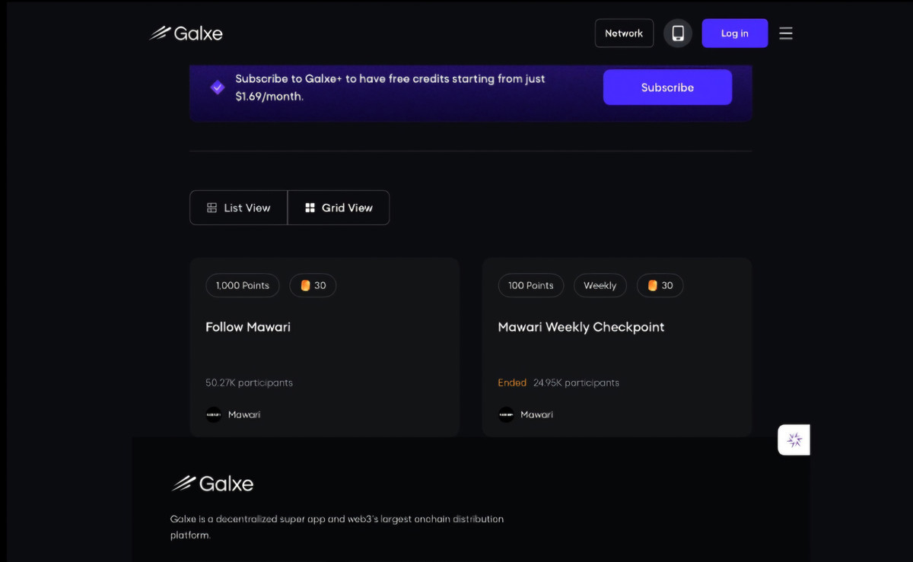Viewport: 913px width, 562px height.
Task: Click the 30 reward badge on Follow Mawari
Action: pyautogui.click(x=313, y=285)
